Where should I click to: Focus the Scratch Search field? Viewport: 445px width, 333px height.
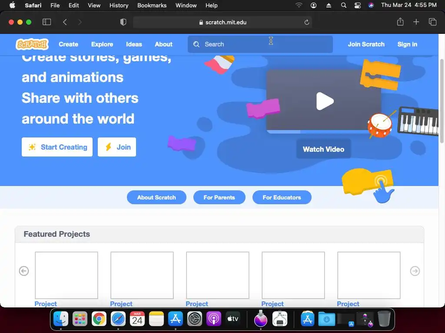click(x=260, y=44)
